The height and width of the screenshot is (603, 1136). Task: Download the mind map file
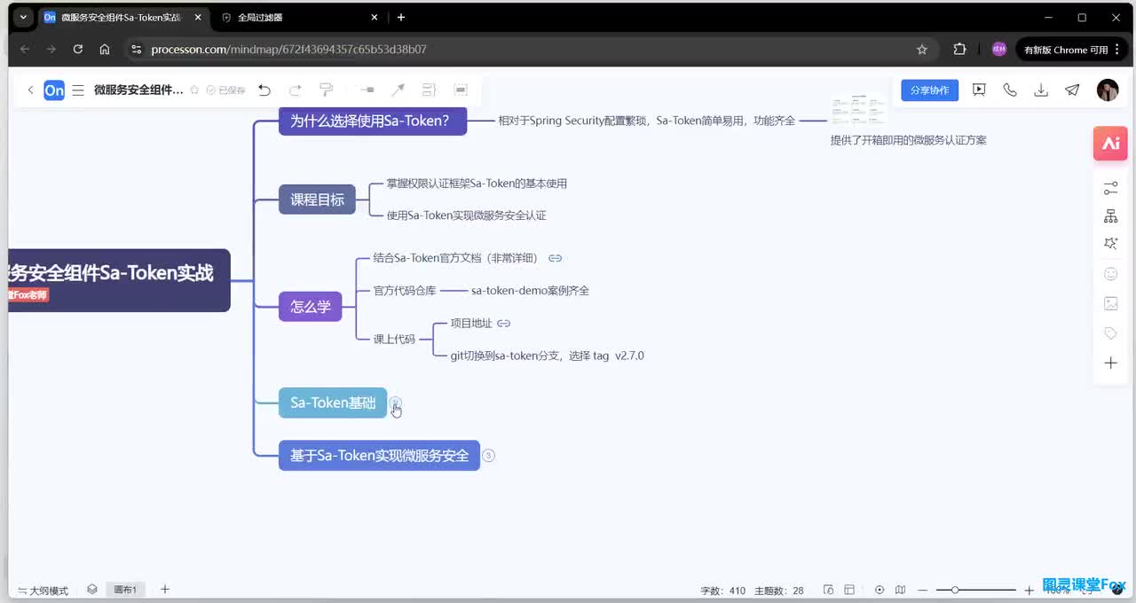(x=1041, y=90)
